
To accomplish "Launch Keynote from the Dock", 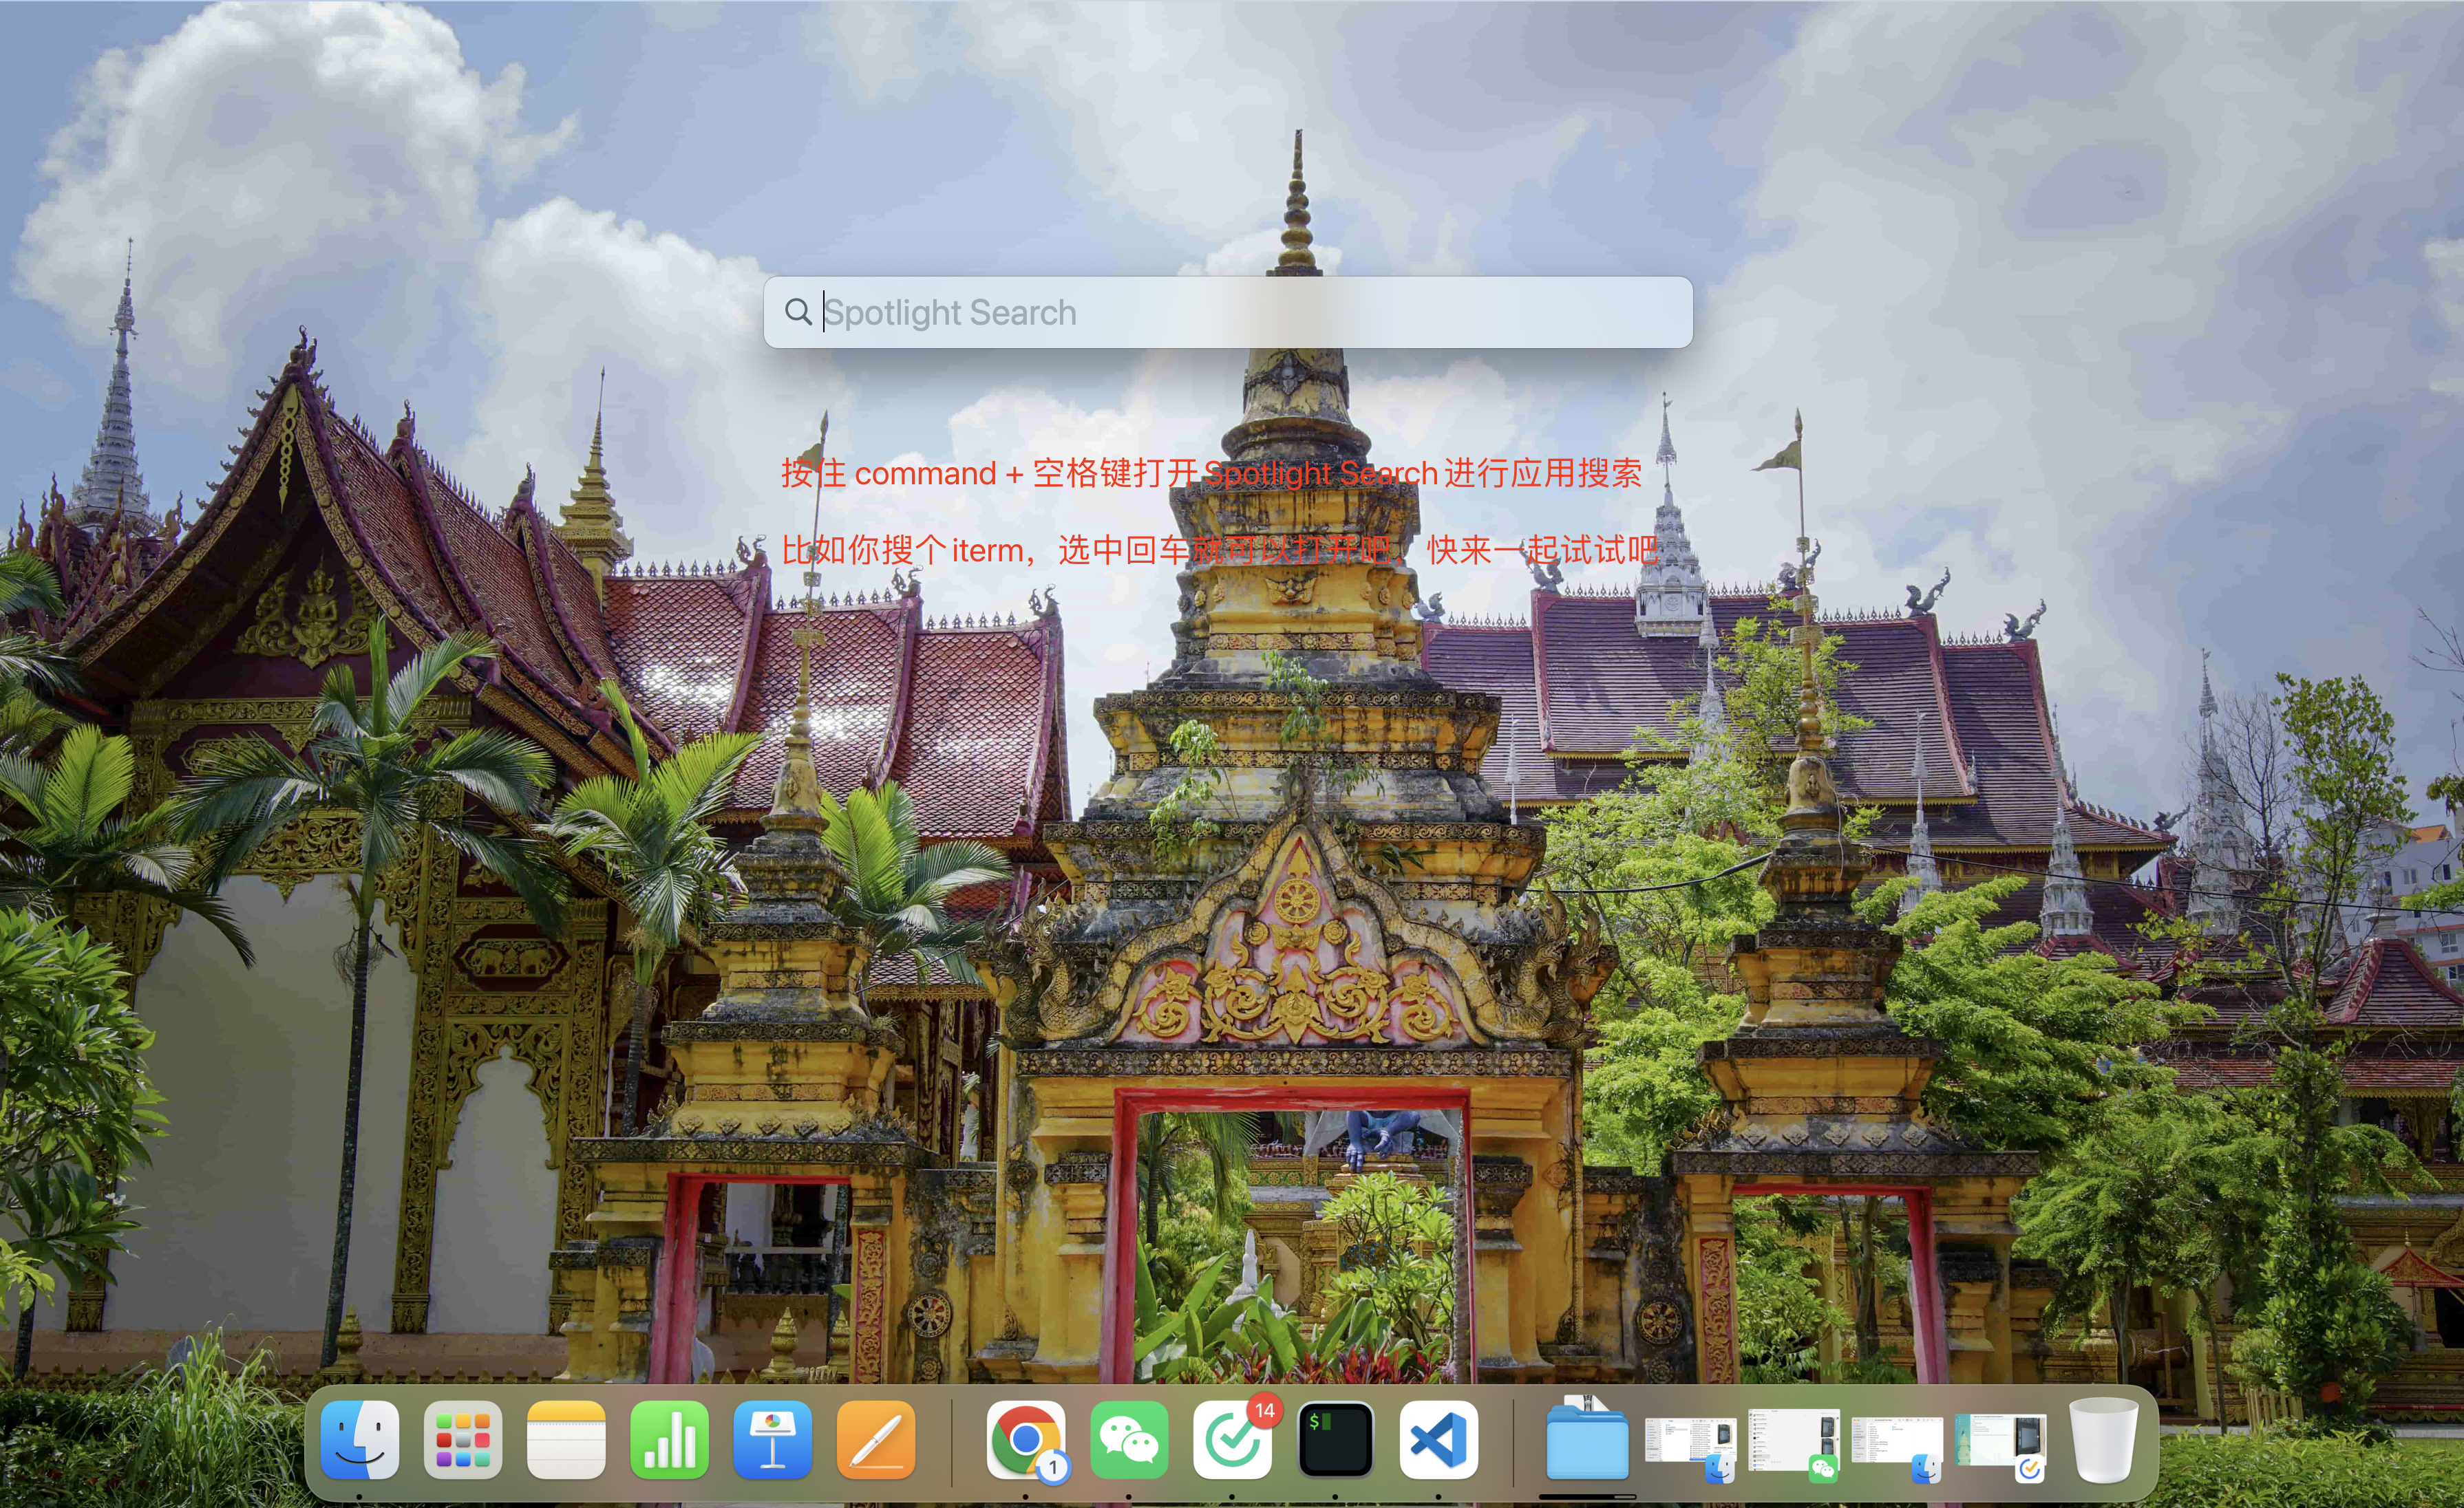I will coord(772,1439).
